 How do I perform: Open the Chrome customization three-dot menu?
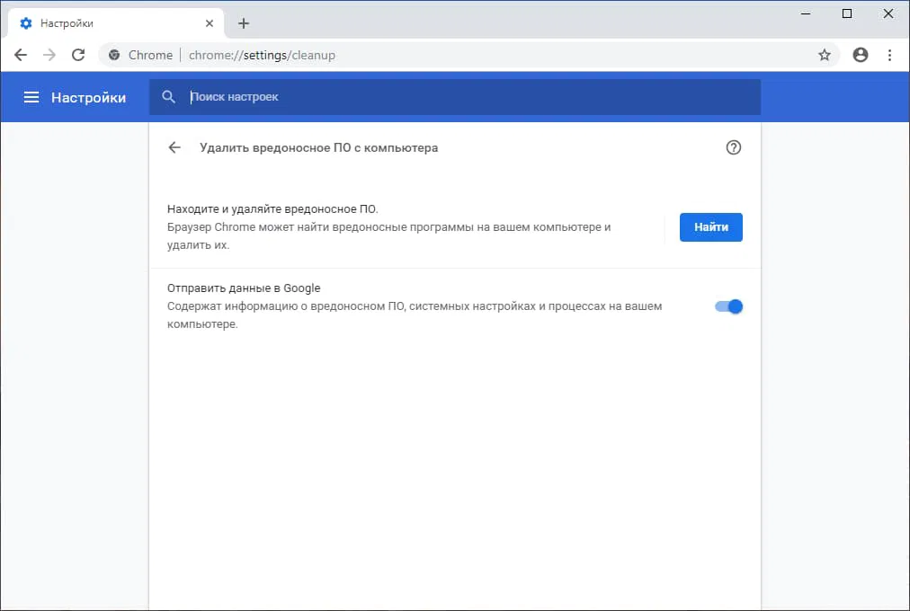pyautogui.click(x=889, y=55)
